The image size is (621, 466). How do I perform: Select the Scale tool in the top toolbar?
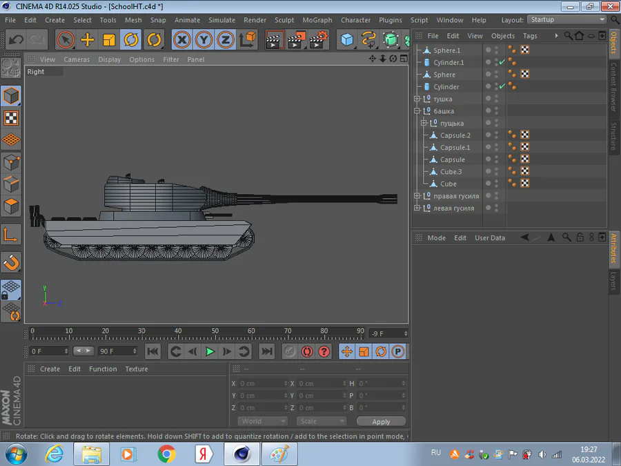click(x=109, y=40)
